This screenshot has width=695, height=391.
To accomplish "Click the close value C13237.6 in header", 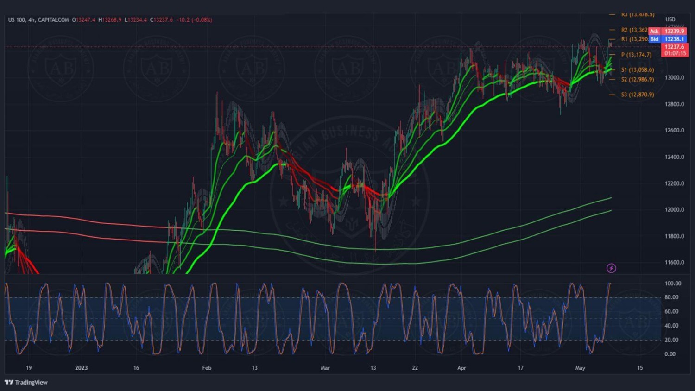I will pos(161,20).
